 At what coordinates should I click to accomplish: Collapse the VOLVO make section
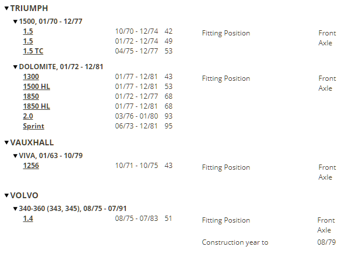6,195
